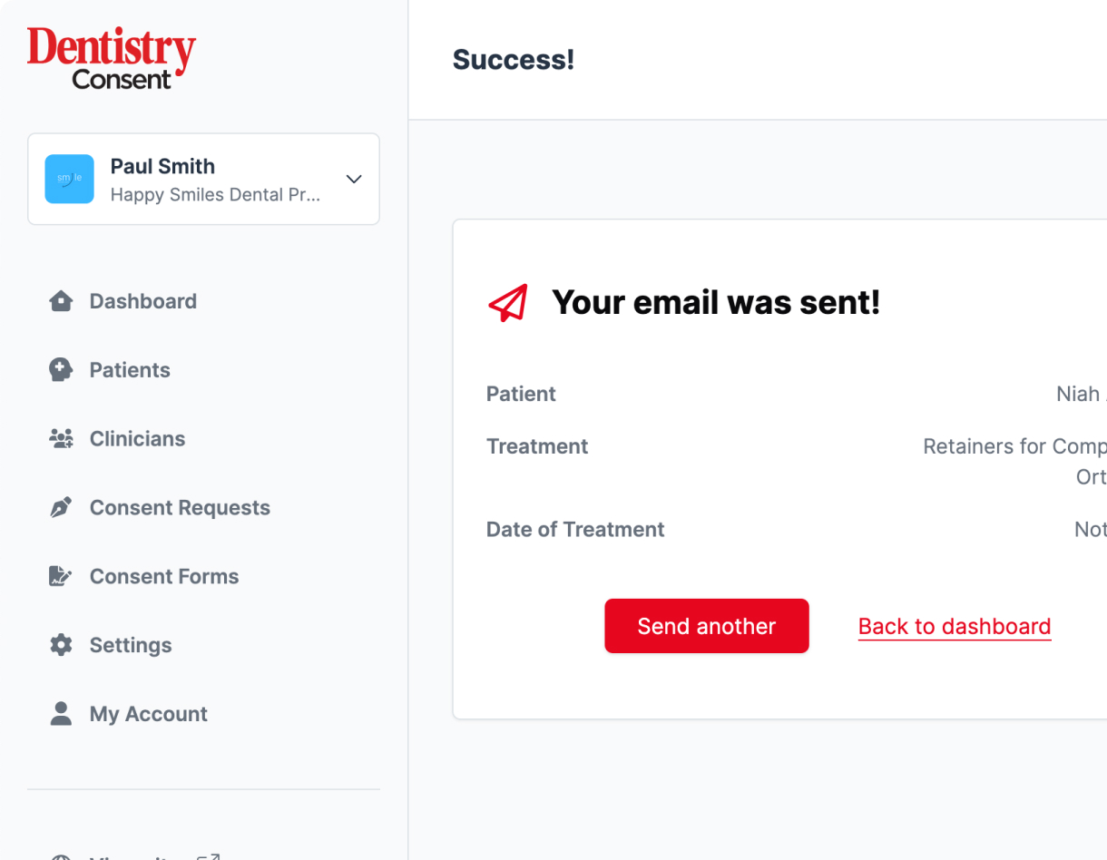This screenshot has width=1107, height=860.
Task: Click the Consent Forms document icon
Action: [61, 577]
